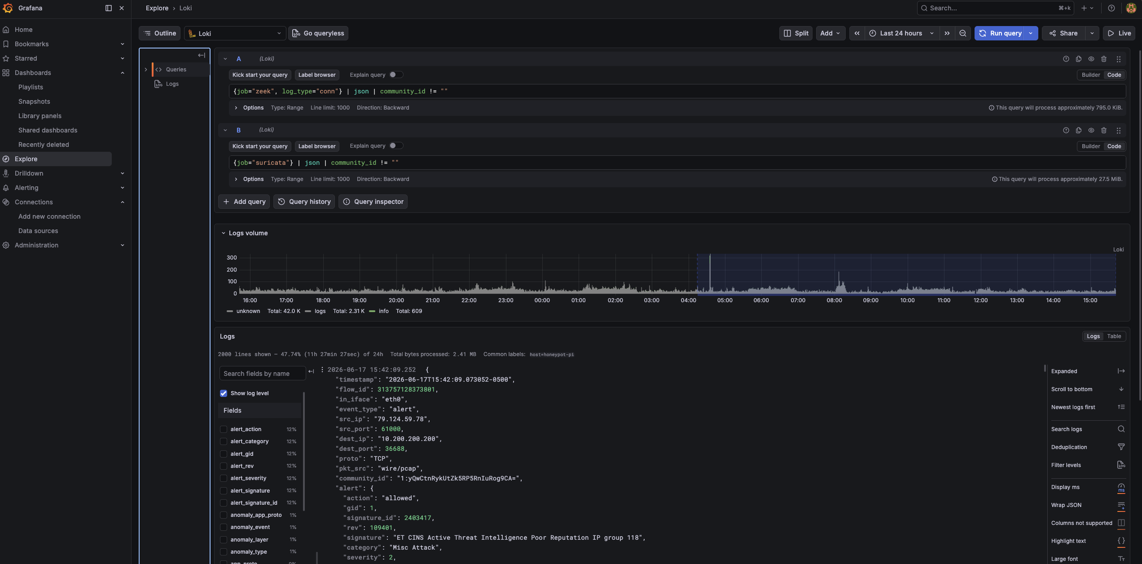Open the Add dropdown
The width and height of the screenshot is (1142, 564).
pos(830,33)
